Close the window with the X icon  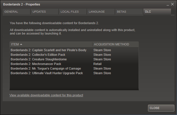172,5
